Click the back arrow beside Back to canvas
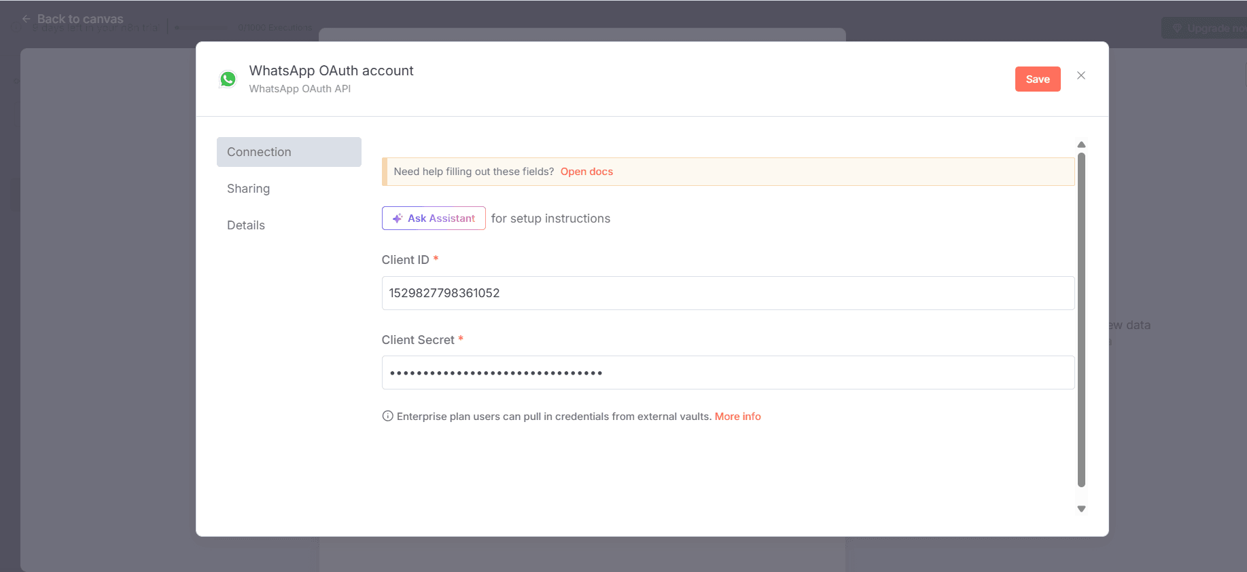The width and height of the screenshot is (1247, 572). (26, 19)
